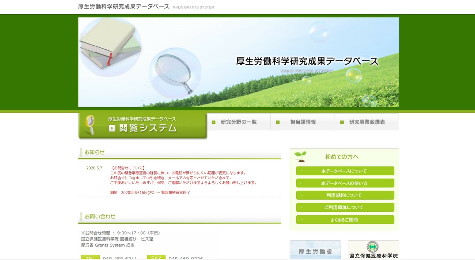Open 担当課情報 menu item
475x260 pixels.
(303, 122)
